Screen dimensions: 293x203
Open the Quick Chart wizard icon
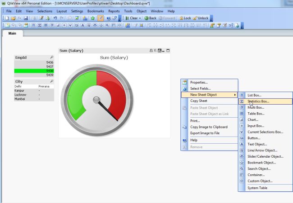[x=85, y=18]
